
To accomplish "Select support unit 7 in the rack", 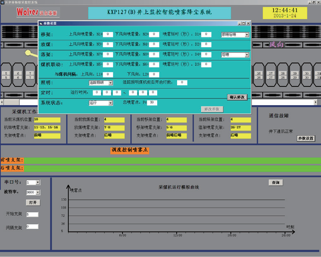I will tap(30, 75).
